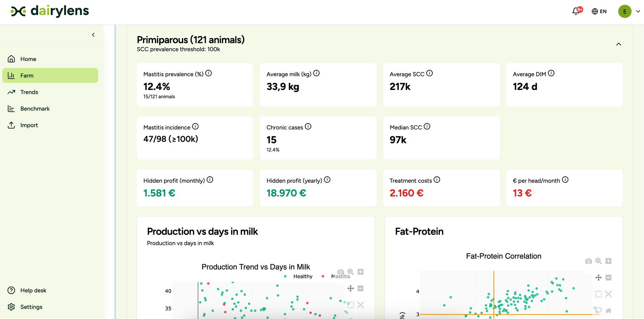Show info for Average milk (kg)

pyautogui.click(x=316, y=73)
